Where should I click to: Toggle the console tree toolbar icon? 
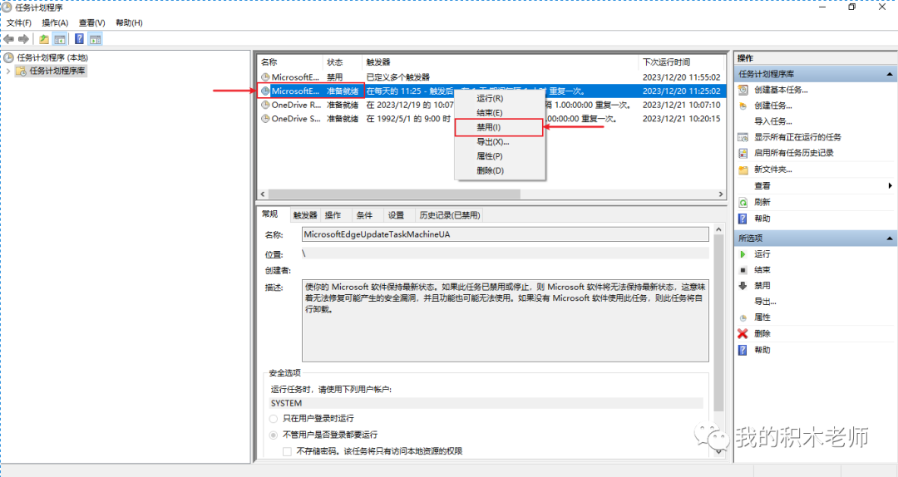coord(60,39)
